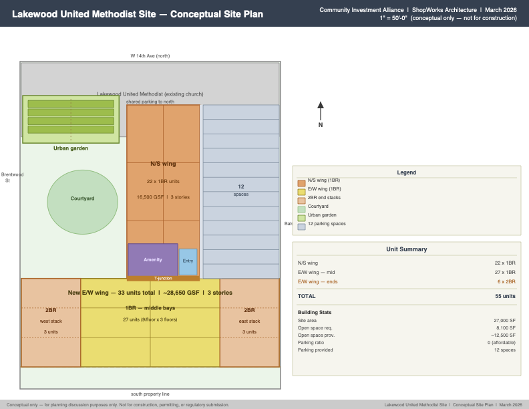Select the purple Amenity block
This screenshot has height=409, width=529.
coord(153,260)
